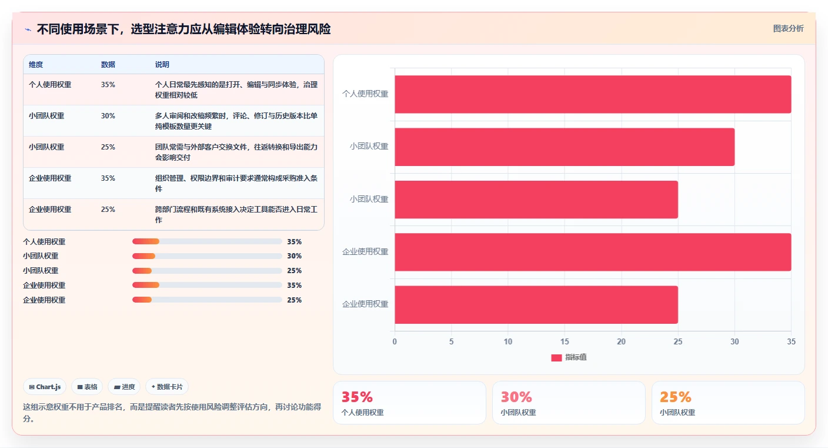The width and height of the screenshot is (828, 448).
Task: Click the Chart.js tag pill
Action: [x=45, y=387]
